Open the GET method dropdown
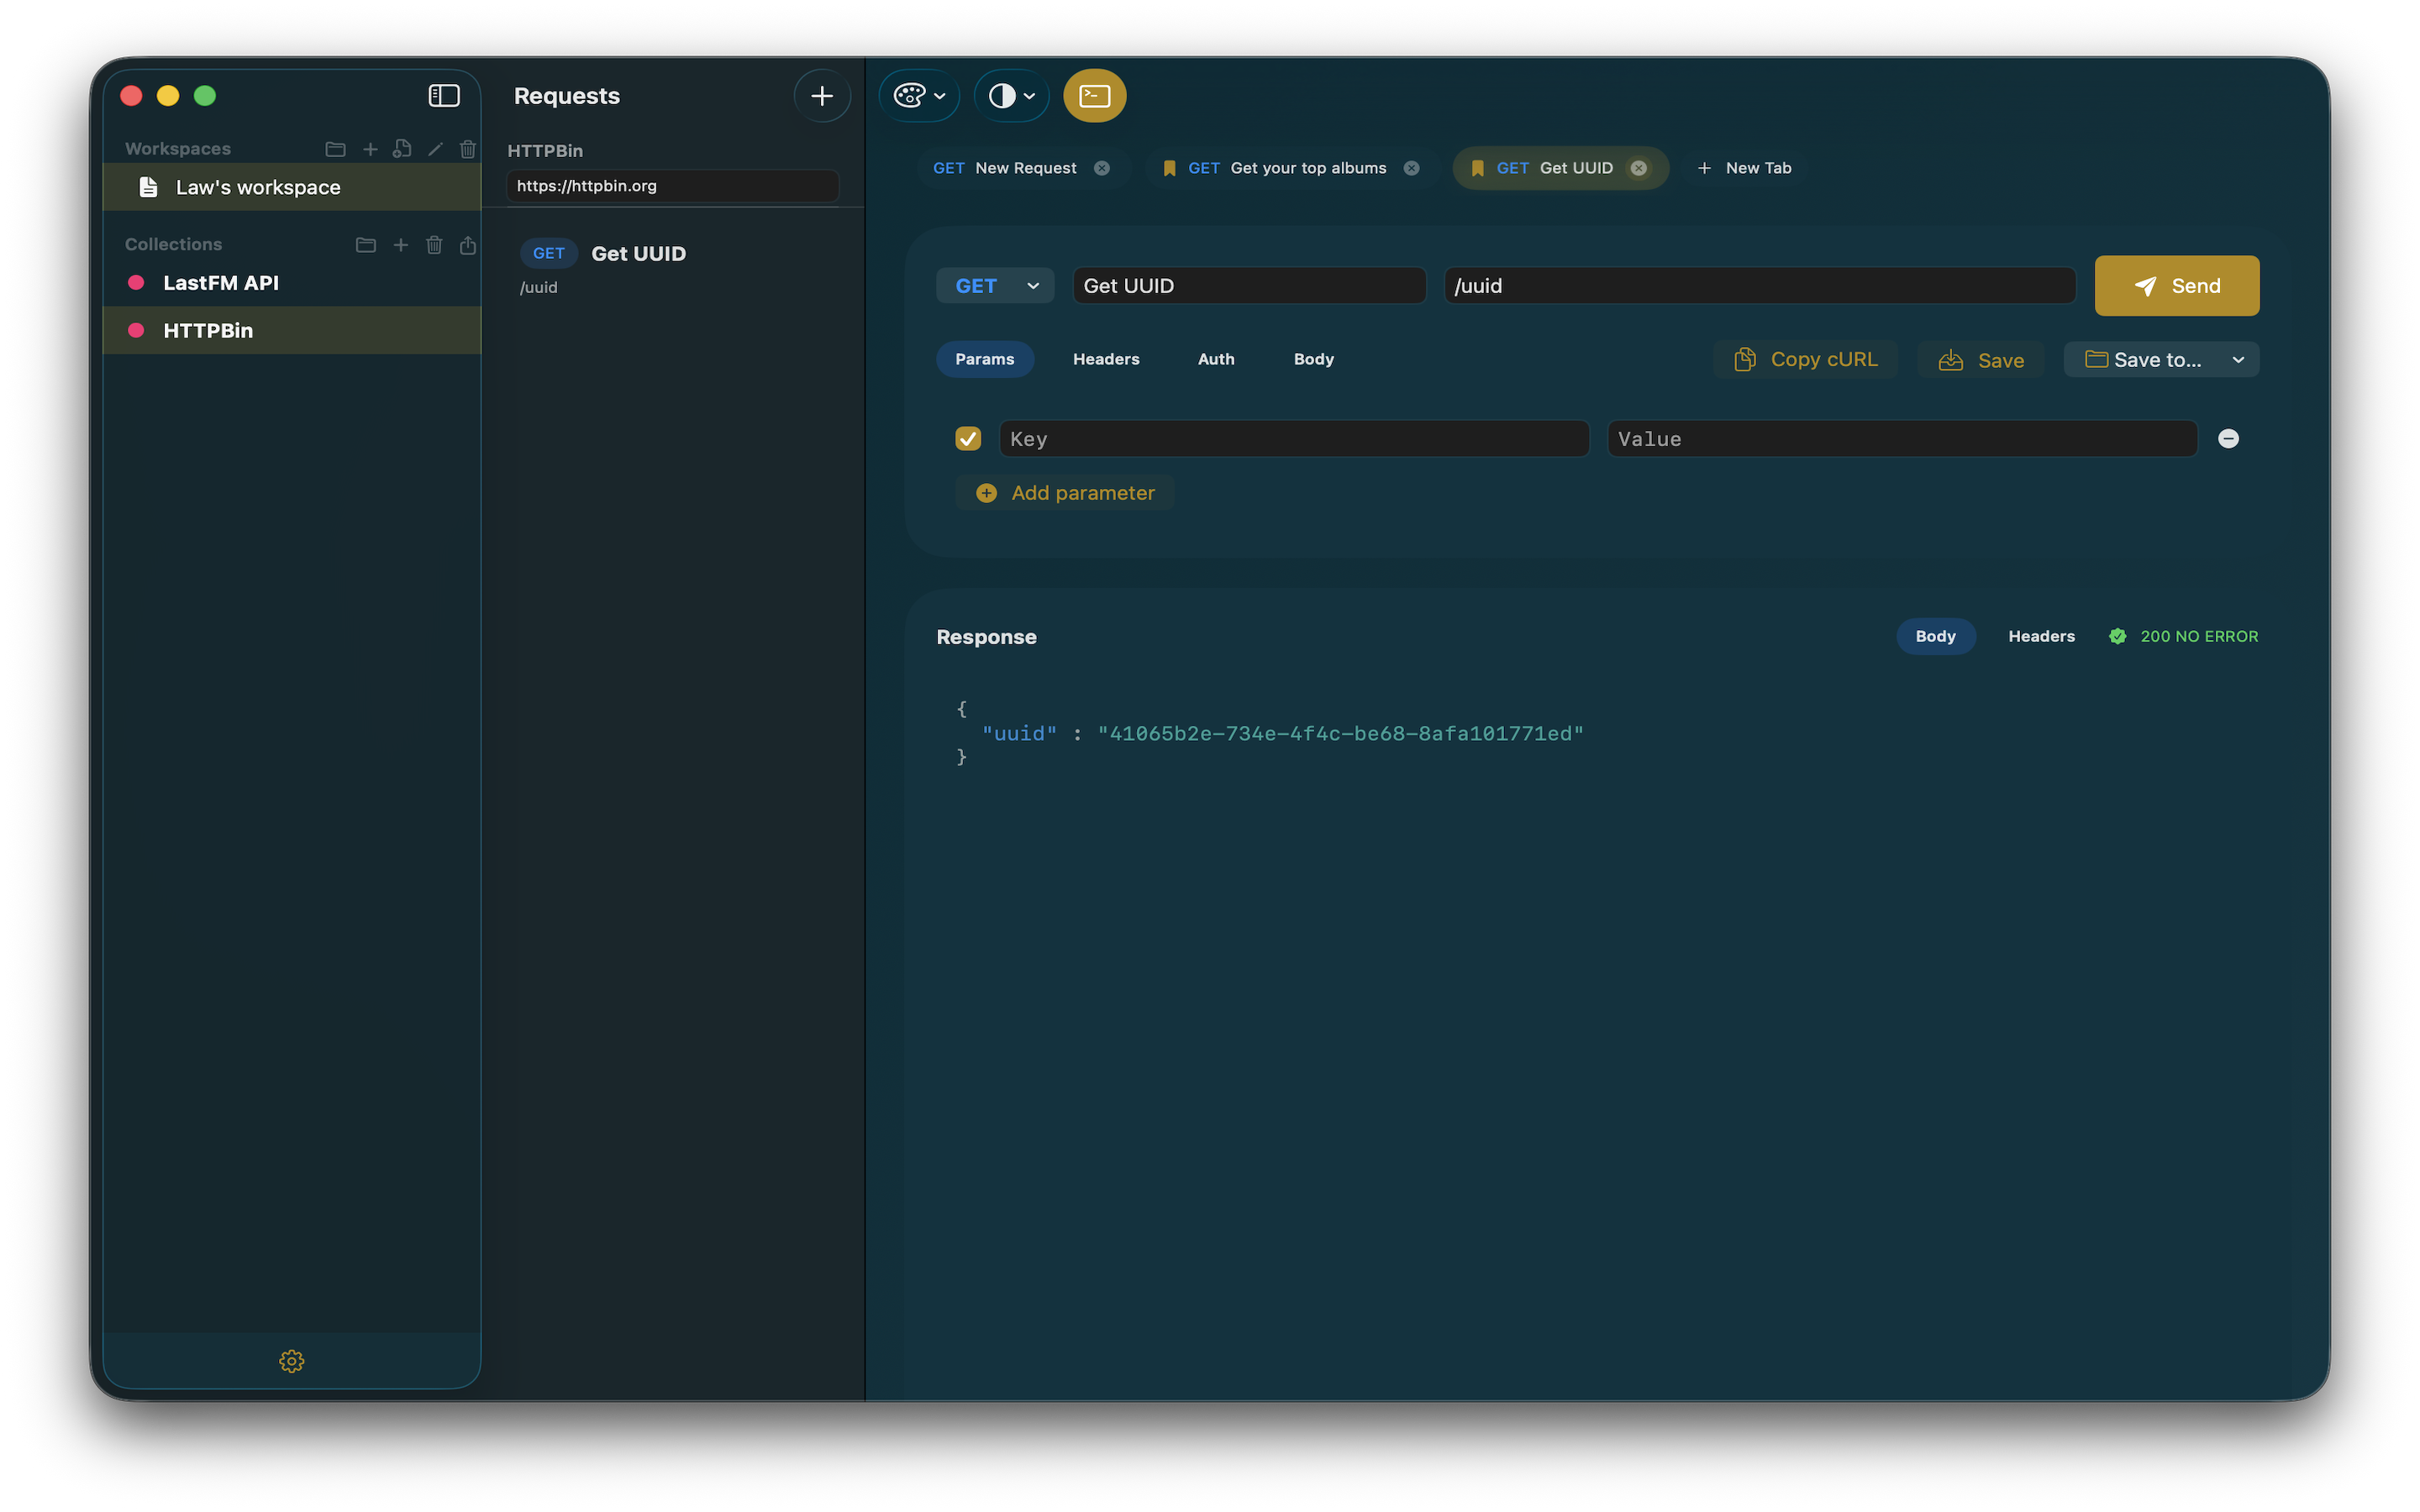Screen dimensions: 2420x1512 (994, 285)
